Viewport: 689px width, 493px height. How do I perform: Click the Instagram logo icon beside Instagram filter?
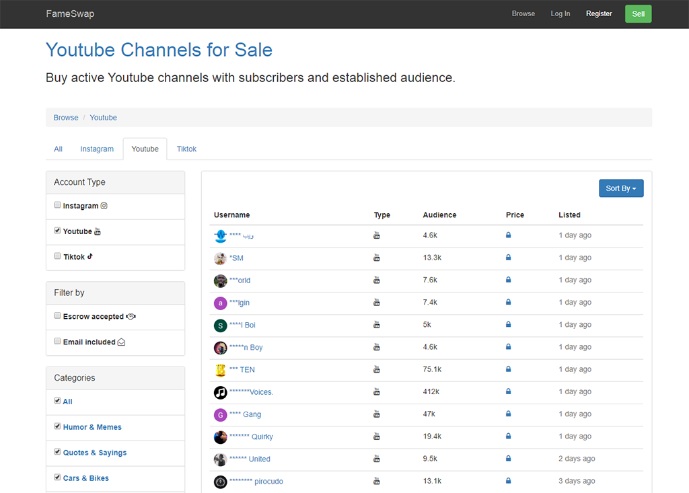[104, 206]
